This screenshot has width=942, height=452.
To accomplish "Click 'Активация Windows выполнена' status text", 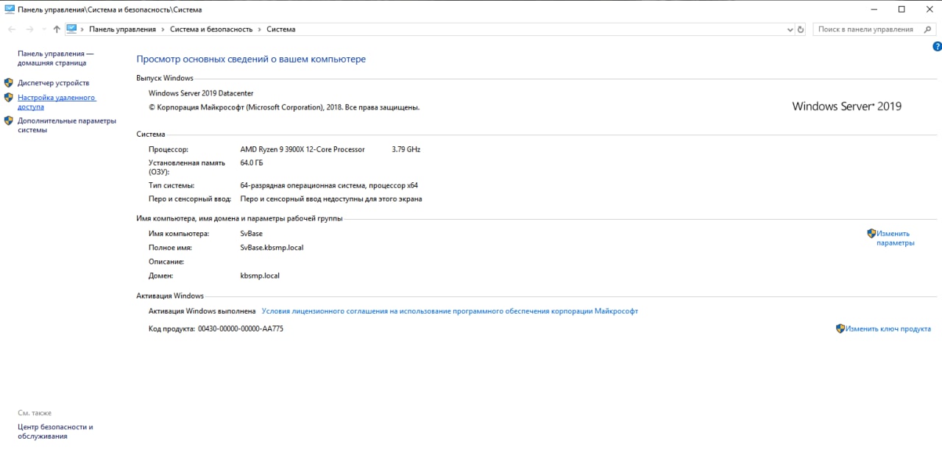I will tap(202, 311).
